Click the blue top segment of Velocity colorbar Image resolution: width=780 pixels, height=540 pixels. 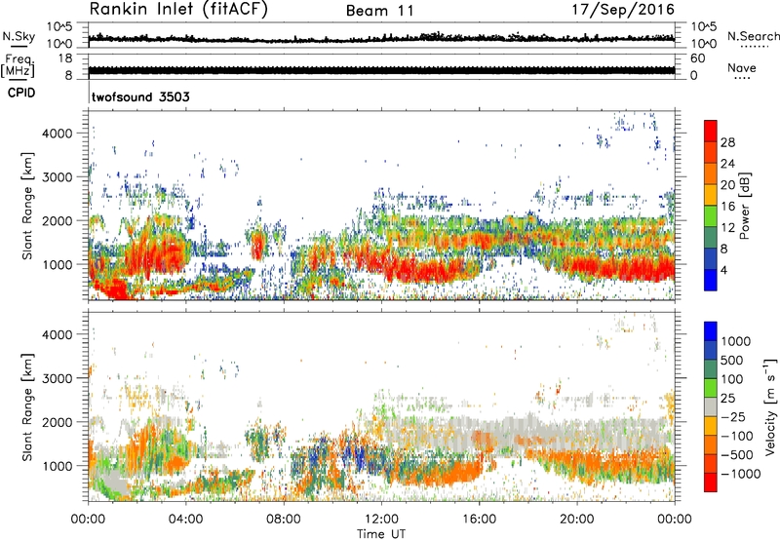click(711, 331)
